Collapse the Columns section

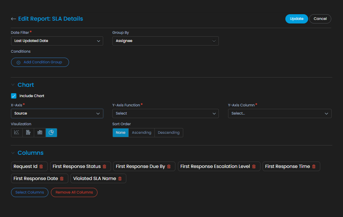point(13,153)
